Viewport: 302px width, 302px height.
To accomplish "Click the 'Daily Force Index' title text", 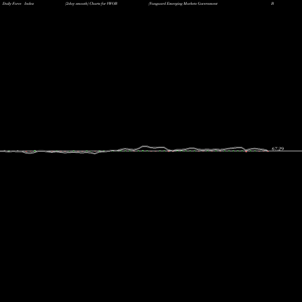I will coord(18,4).
